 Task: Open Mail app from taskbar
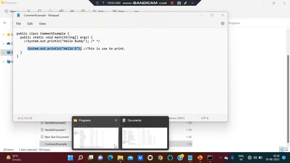(x=130, y=158)
